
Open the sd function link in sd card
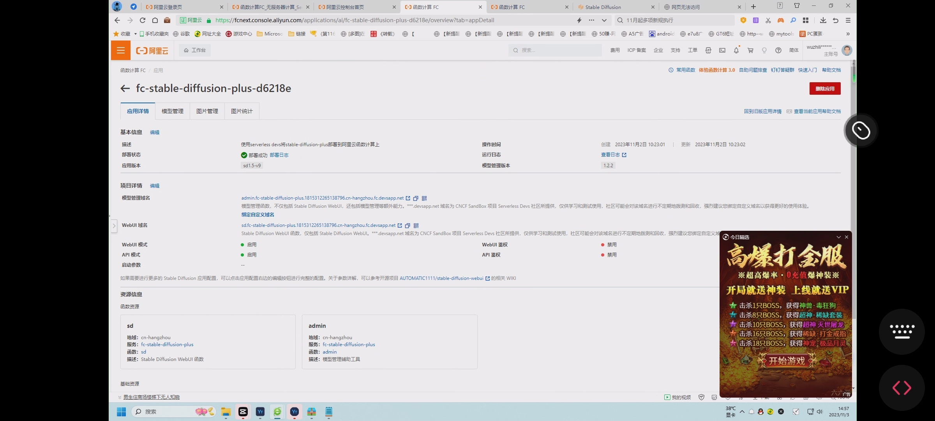[x=143, y=352]
